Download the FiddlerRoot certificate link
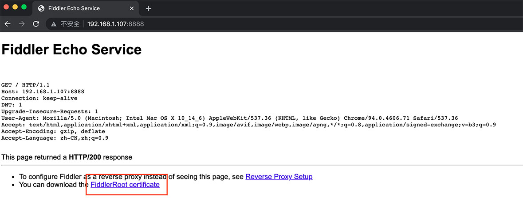 click(125, 185)
